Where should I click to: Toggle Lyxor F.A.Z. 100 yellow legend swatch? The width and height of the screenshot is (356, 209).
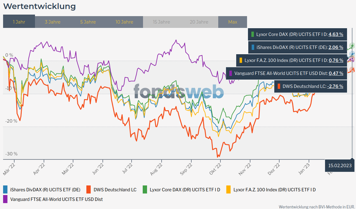point(228,190)
